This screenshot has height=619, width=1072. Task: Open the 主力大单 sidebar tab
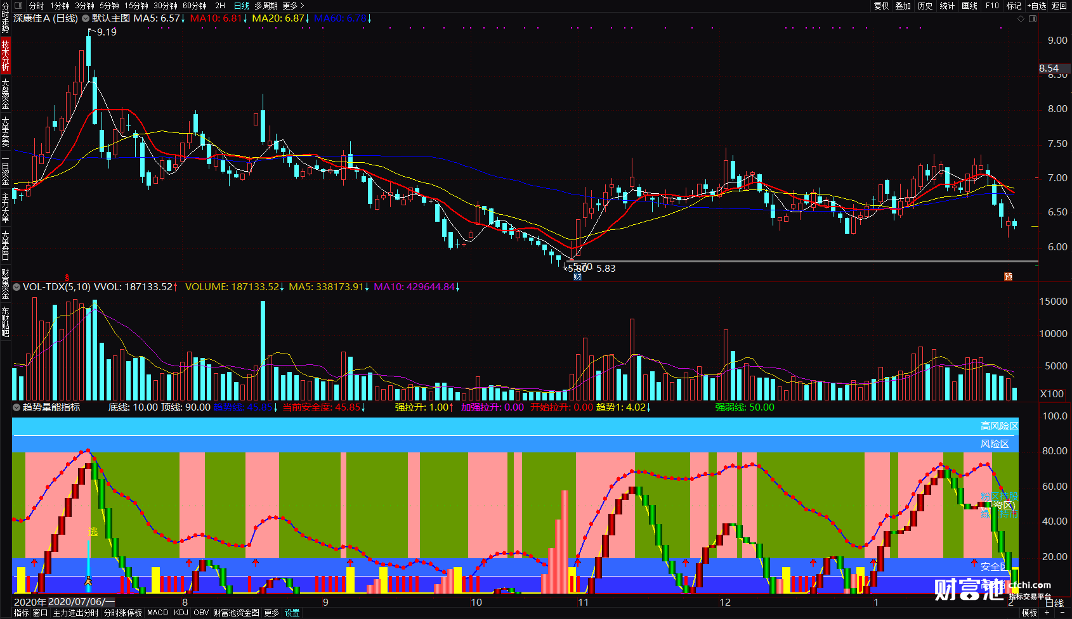[x=5, y=208]
